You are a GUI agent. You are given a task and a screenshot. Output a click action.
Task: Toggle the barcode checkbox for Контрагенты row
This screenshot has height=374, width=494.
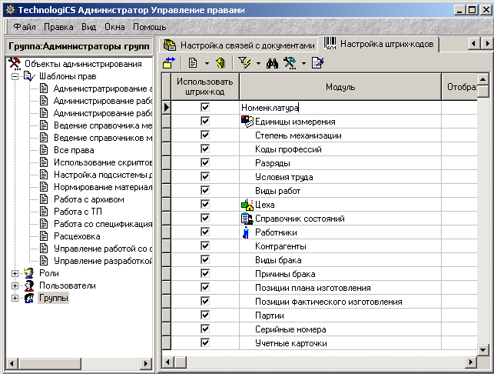[x=205, y=246]
